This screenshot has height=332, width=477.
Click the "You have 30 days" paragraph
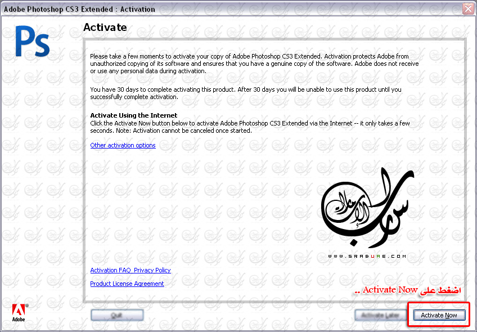[246, 93]
